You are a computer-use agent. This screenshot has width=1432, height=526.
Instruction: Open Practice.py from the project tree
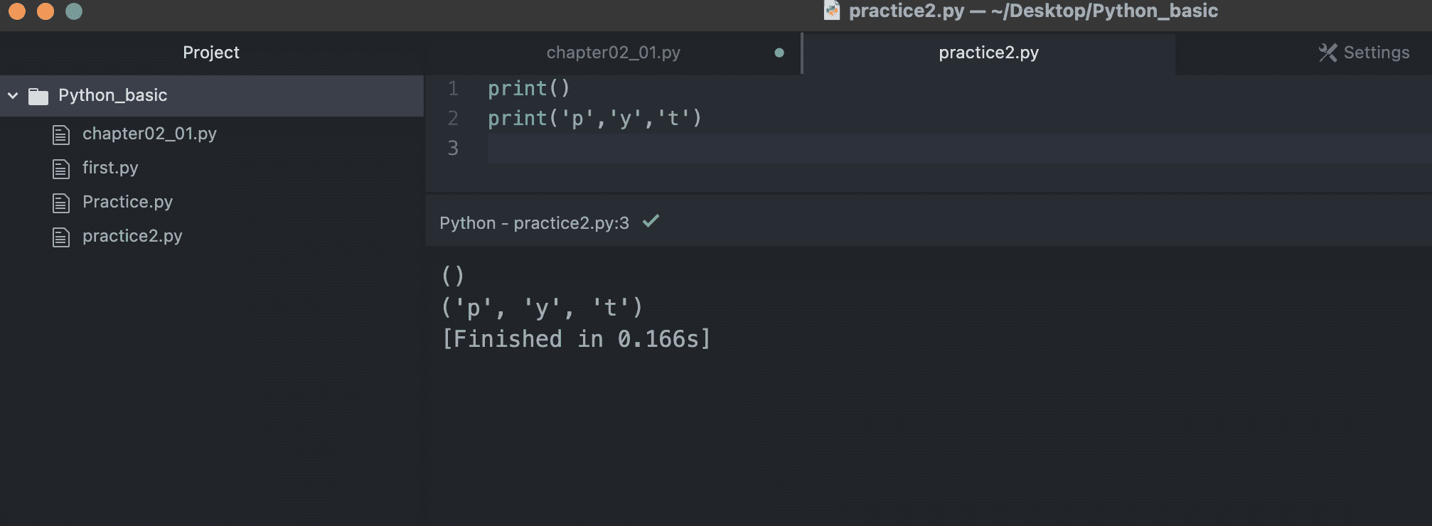[x=127, y=202]
